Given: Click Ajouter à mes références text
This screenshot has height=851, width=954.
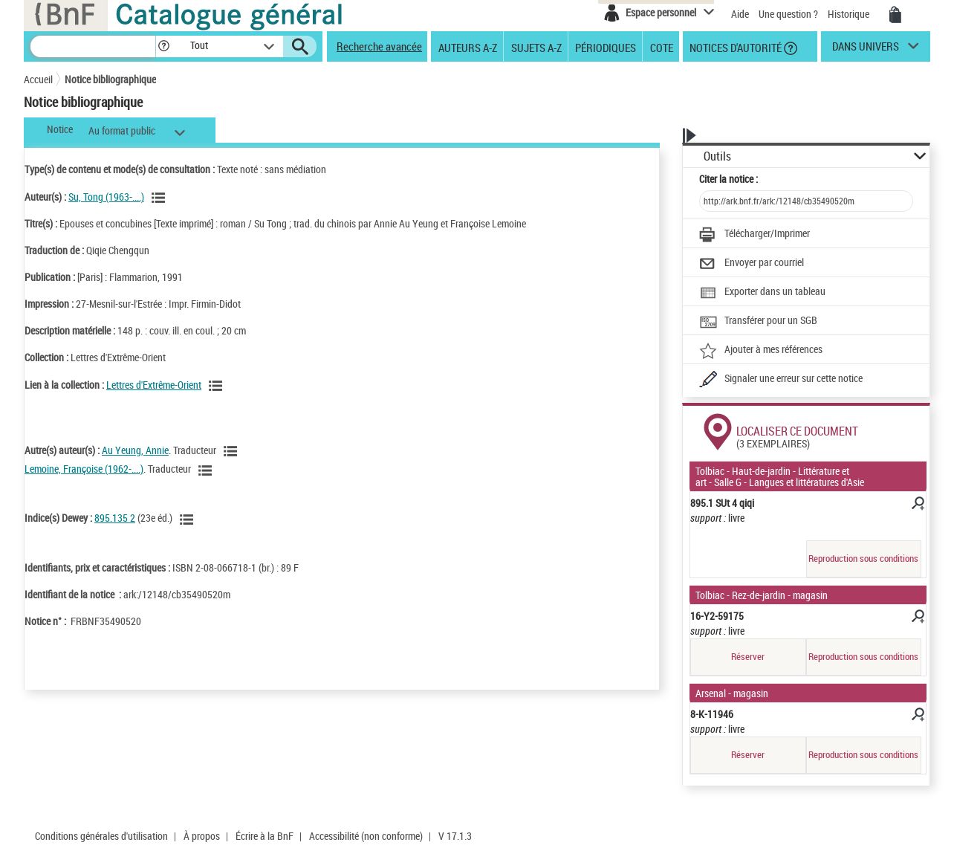Looking at the screenshot, I should click(773, 349).
